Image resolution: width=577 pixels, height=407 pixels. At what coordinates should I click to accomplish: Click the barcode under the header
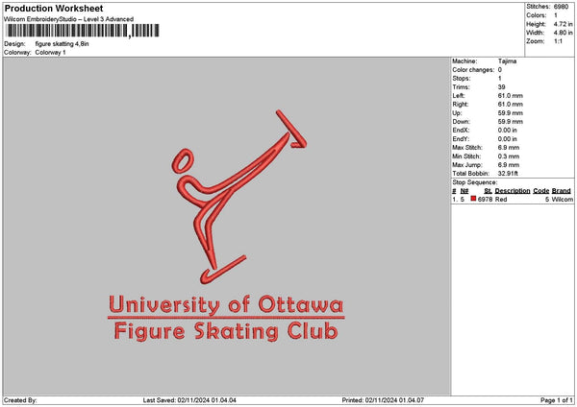tap(83, 31)
